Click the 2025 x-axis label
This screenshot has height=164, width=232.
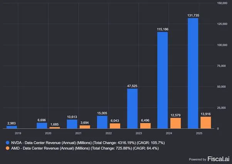pyautogui.click(x=199, y=133)
